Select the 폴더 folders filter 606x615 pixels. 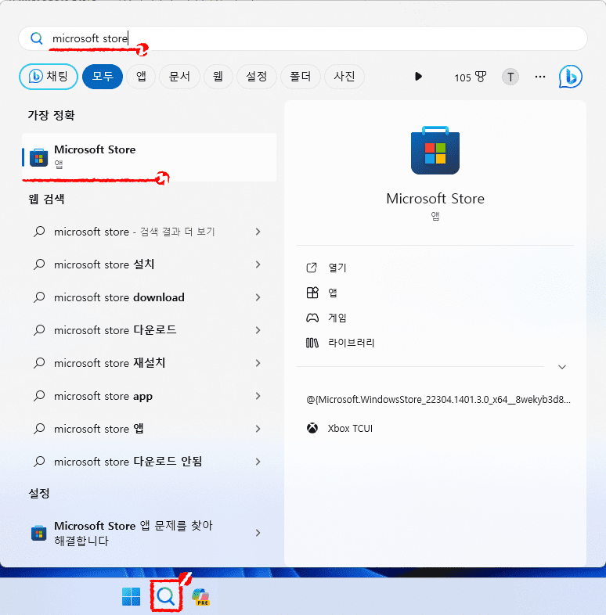[x=300, y=77]
